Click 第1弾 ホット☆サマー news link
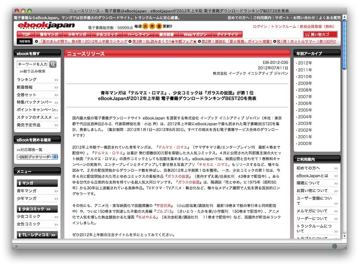The height and width of the screenshot is (266, 359). [x=306, y=41]
